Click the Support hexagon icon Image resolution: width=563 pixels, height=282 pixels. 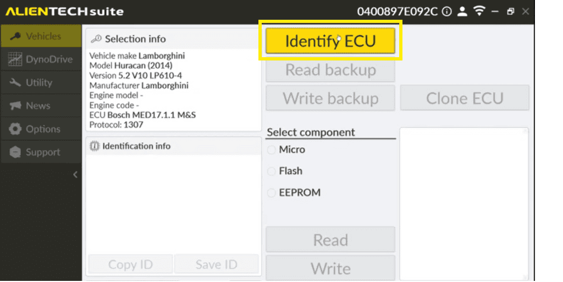(x=15, y=152)
